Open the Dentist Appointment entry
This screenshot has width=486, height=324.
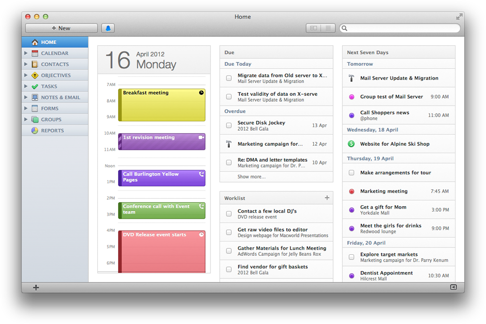point(398,275)
